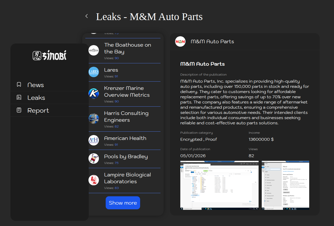Click the Lares Corporation logo
The height and width of the screenshot is (226, 334).
pyautogui.click(x=94, y=72)
